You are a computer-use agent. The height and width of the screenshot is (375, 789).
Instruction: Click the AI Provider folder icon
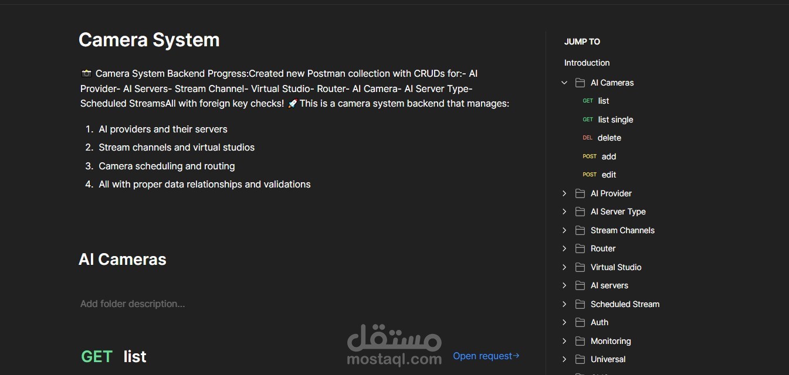point(580,193)
